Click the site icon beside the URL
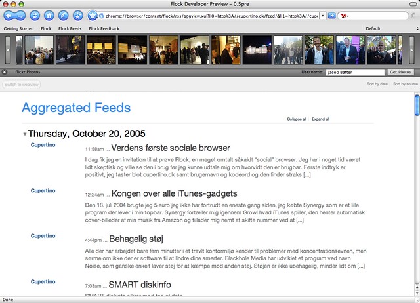420x303 pixels. point(101,16)
